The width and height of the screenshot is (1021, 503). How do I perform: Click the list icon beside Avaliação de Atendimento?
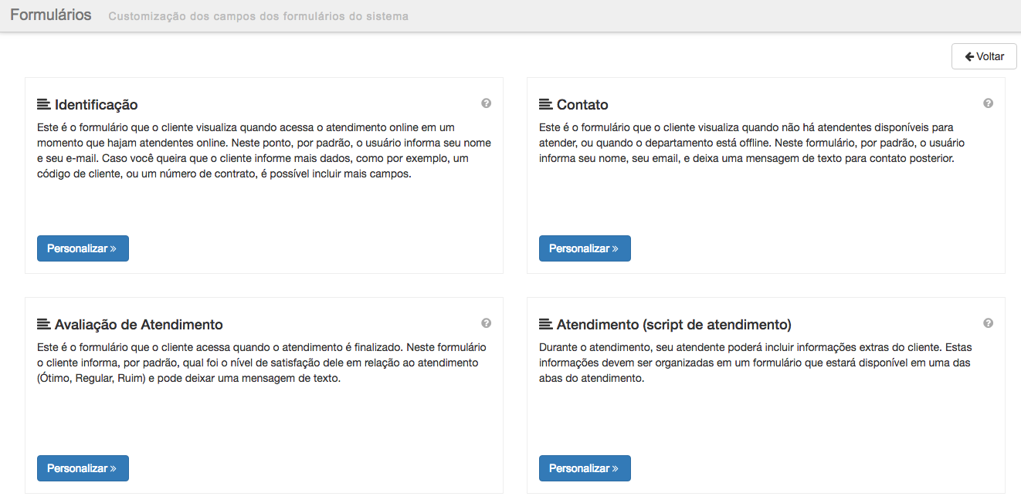pos(44,324)
